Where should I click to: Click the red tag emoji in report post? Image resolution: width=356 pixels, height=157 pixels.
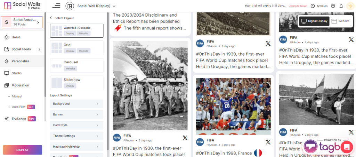[x=118, y=28]
